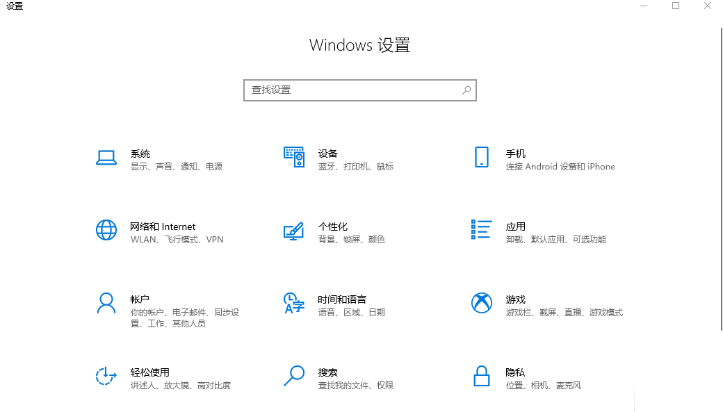The width and height of the screenshot is (723, 412).
Task: Focus the 查找设置 search field
Action: point(359,90)
